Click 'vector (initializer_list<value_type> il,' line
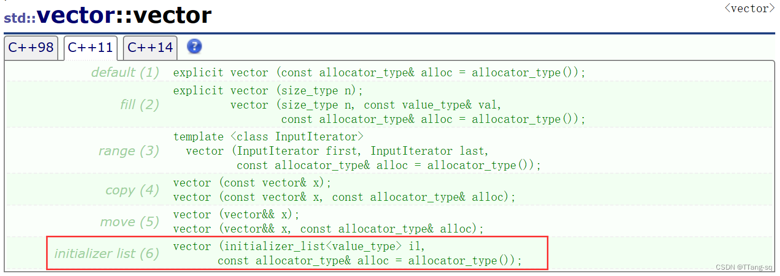 pos(299,246)
